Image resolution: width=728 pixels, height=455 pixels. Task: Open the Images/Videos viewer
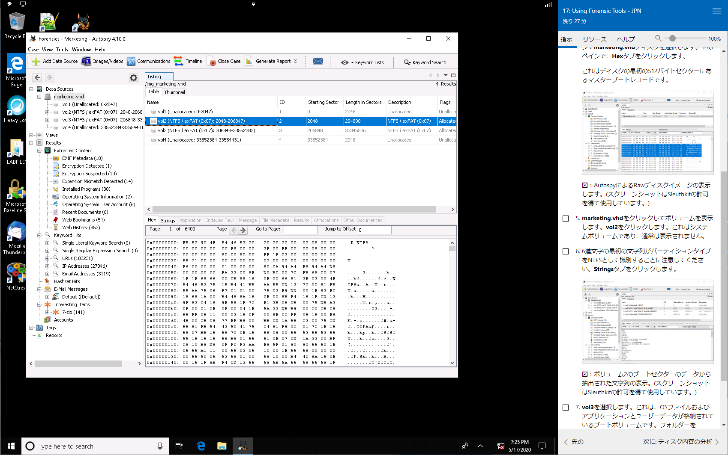(x=87, y=62)
